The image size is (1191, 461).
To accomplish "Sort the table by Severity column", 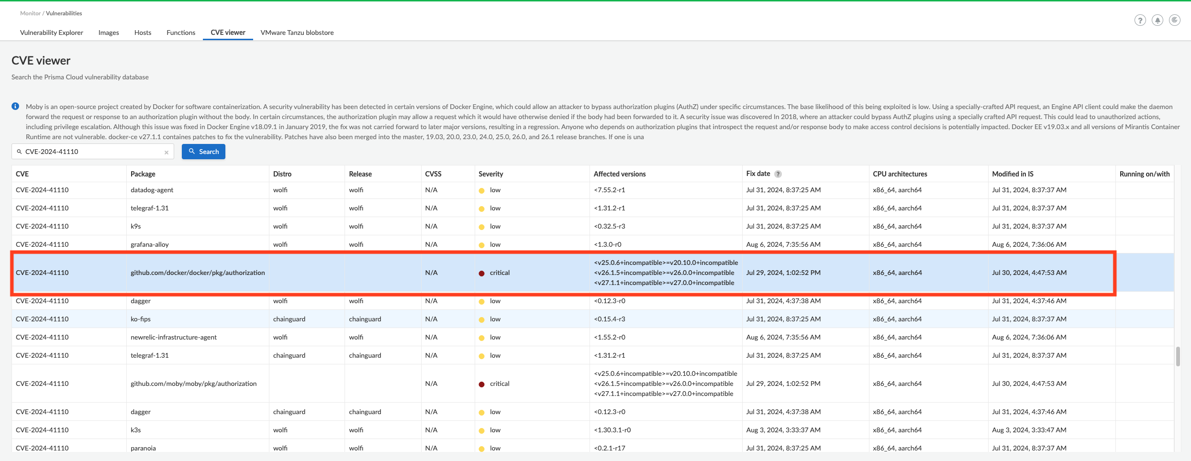I will click(x=490, y=174).
